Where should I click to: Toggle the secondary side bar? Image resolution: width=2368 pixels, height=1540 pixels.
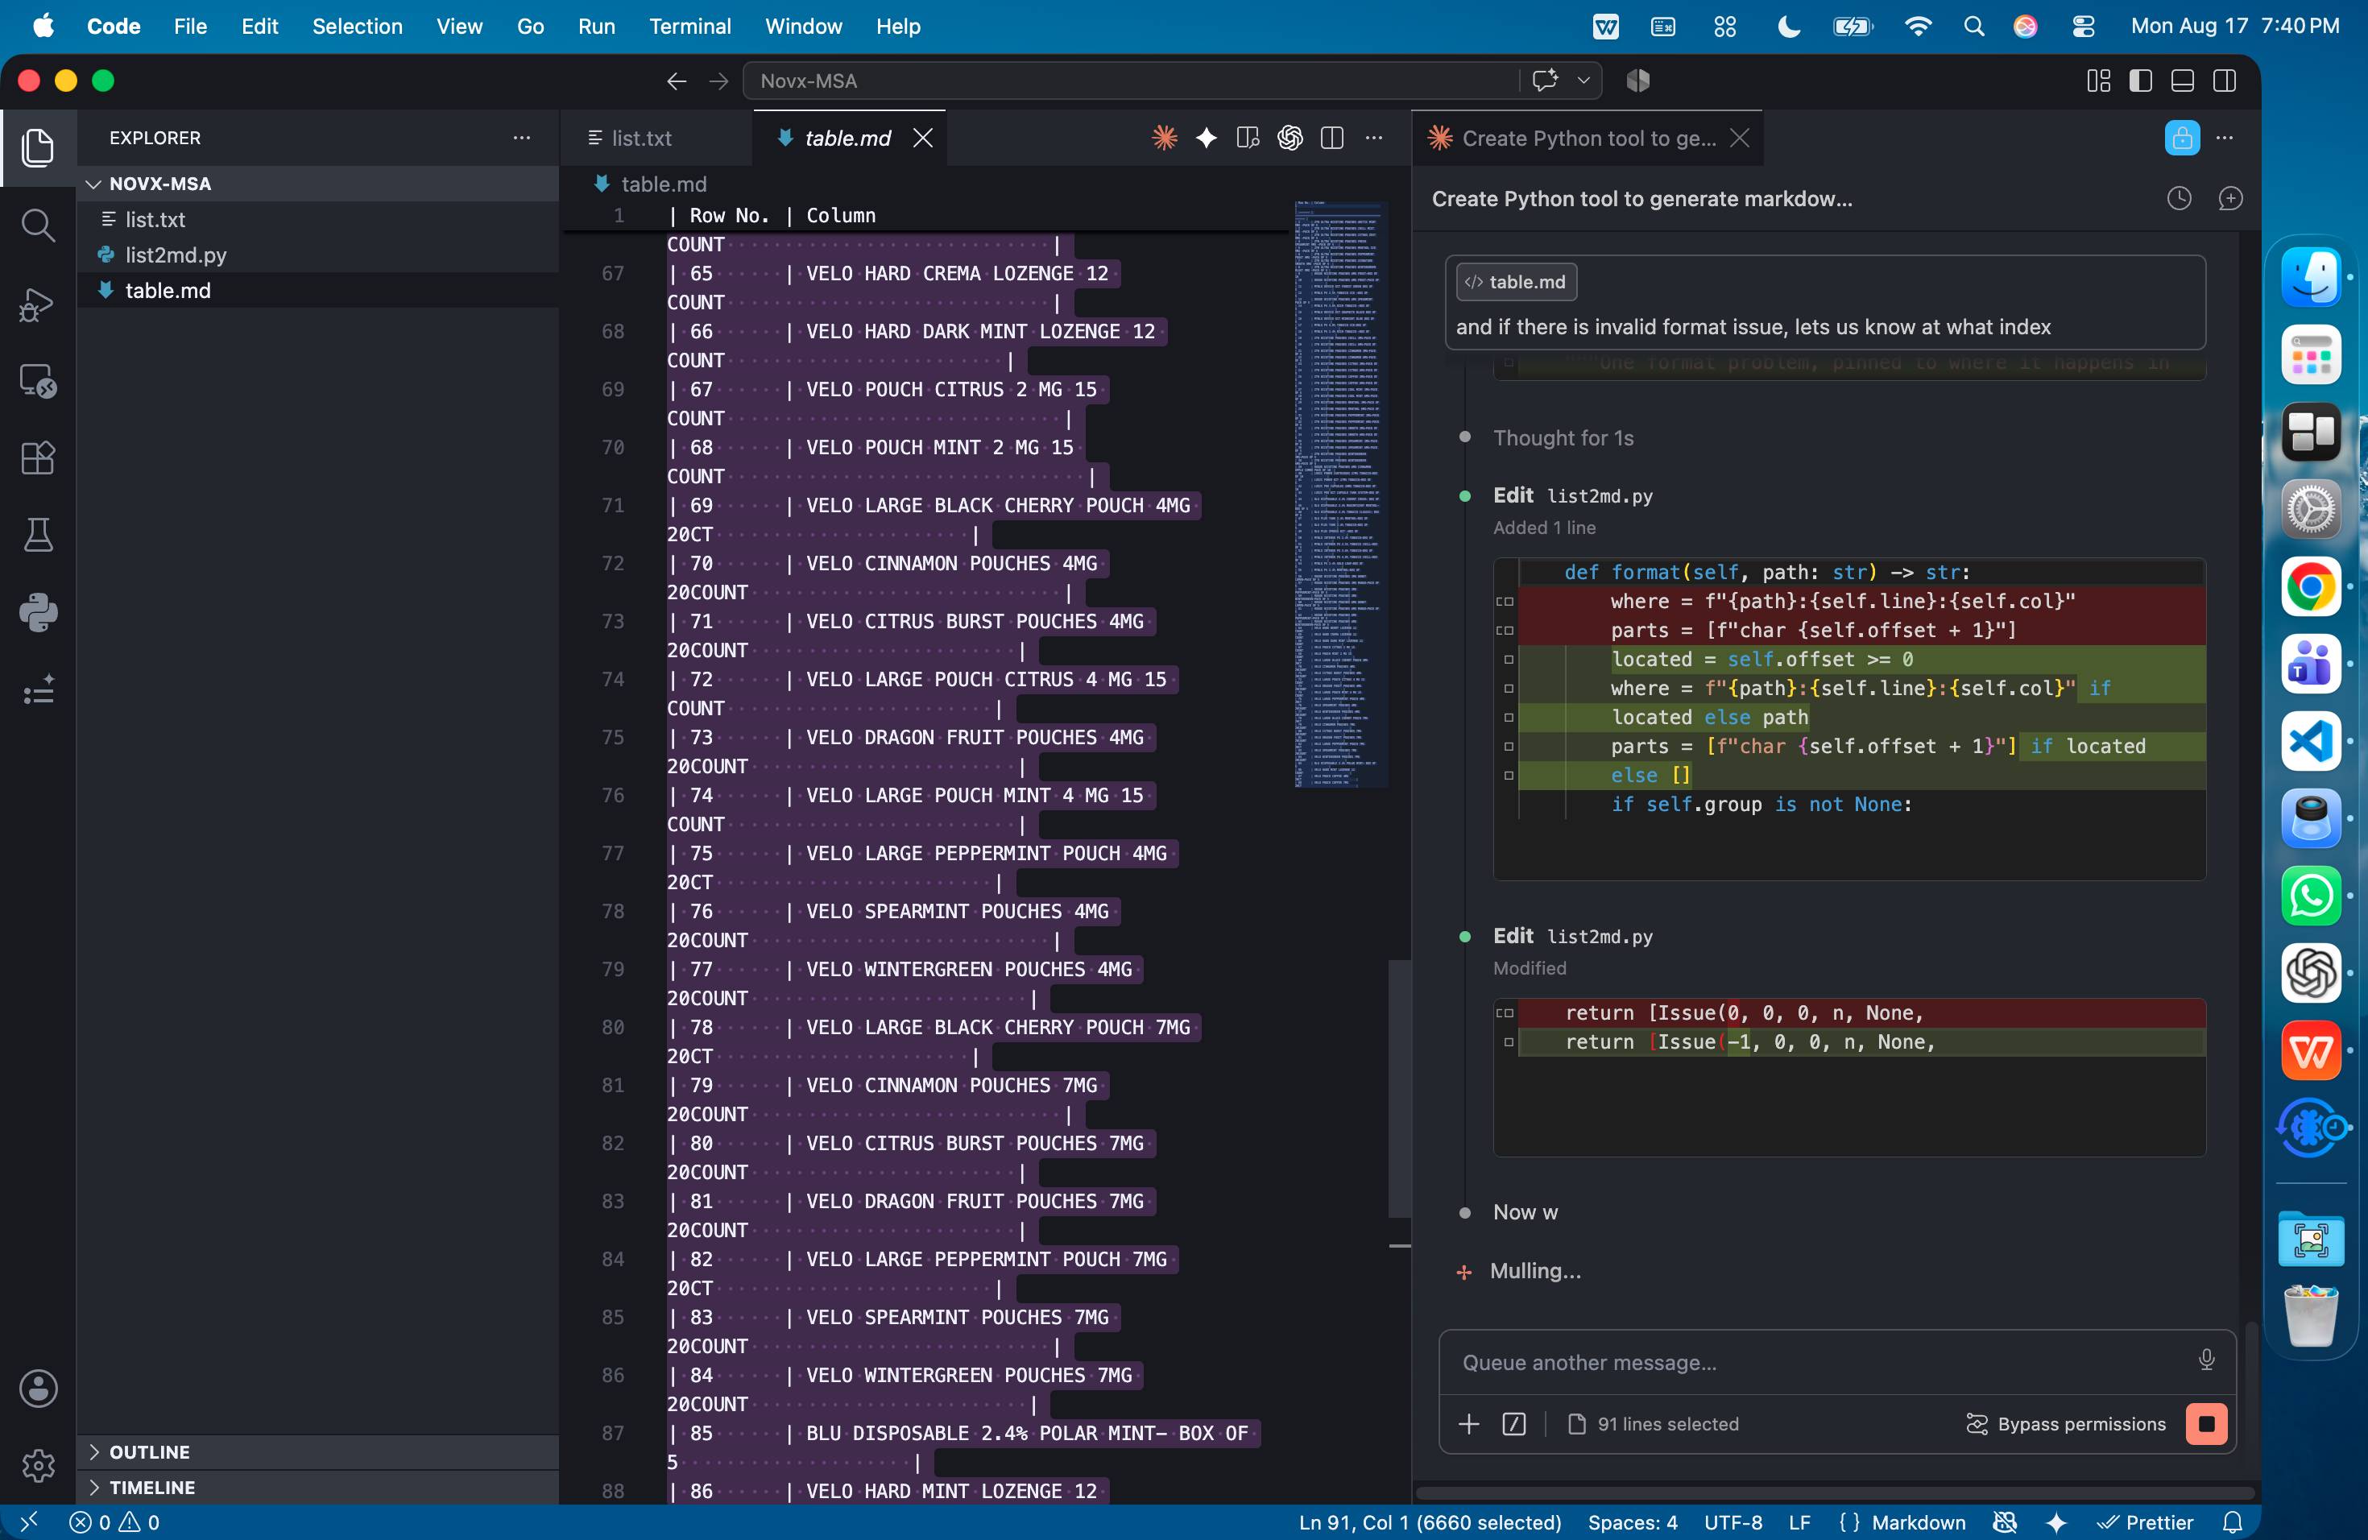(2225, 81)
